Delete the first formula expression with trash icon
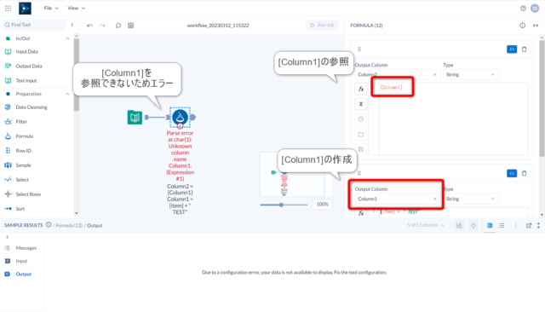Image resolution: width=545 pixels, height=312 pixels. click(525, 49)
